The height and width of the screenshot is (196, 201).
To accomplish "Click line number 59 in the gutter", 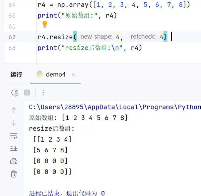I will (x=12, y=5).
